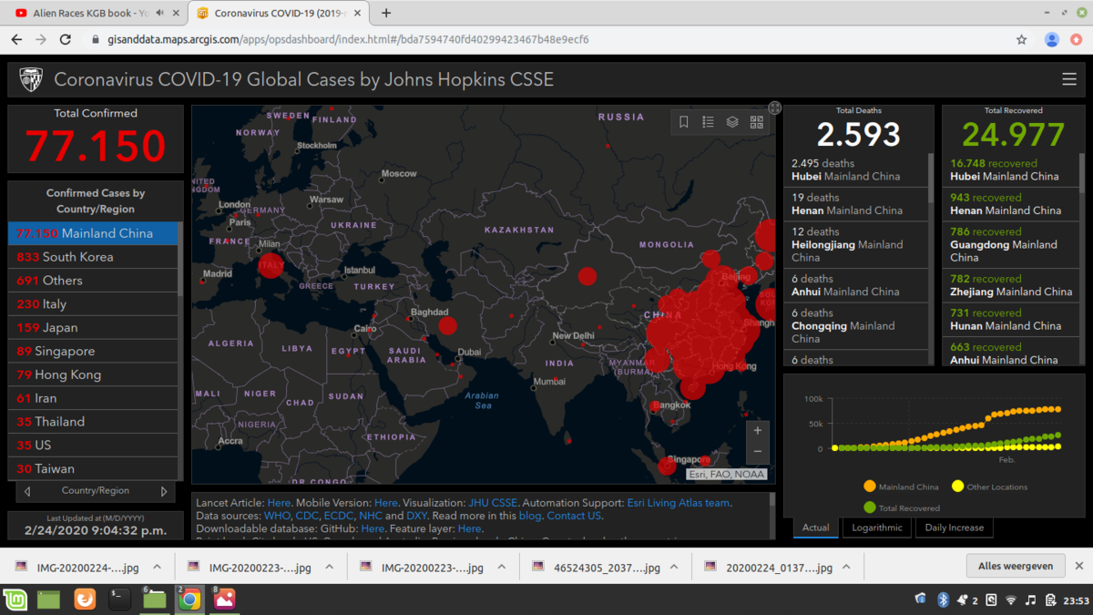Switch to the Logarithmic chart tab
This screenshot has height=615, width=1093.
pos(876,528)
